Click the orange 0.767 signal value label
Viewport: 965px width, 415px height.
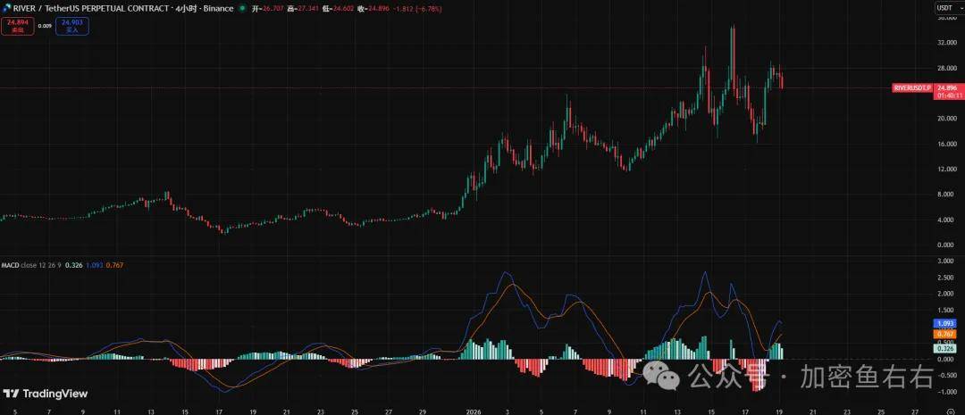click(x=946, y=334)
